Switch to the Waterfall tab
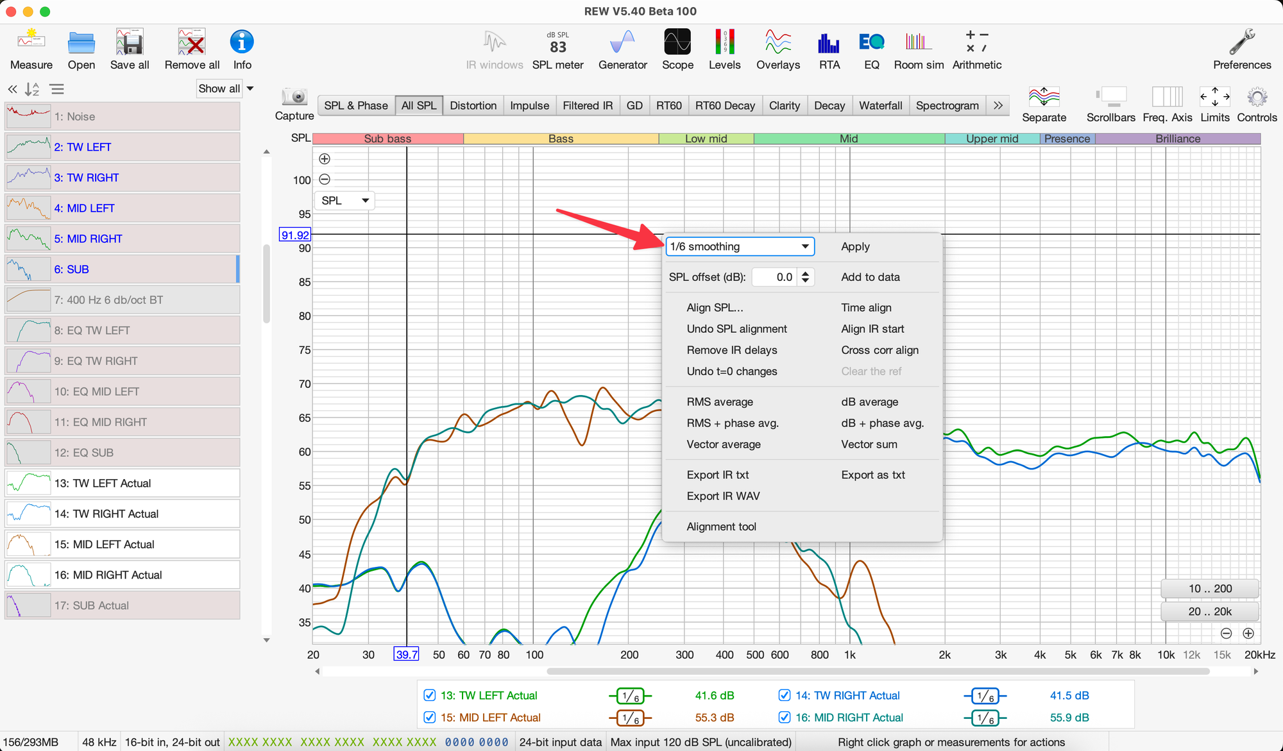 point(880,105)
